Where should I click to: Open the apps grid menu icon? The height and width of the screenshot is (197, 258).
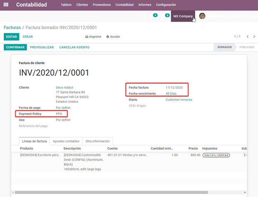(6, 5)
